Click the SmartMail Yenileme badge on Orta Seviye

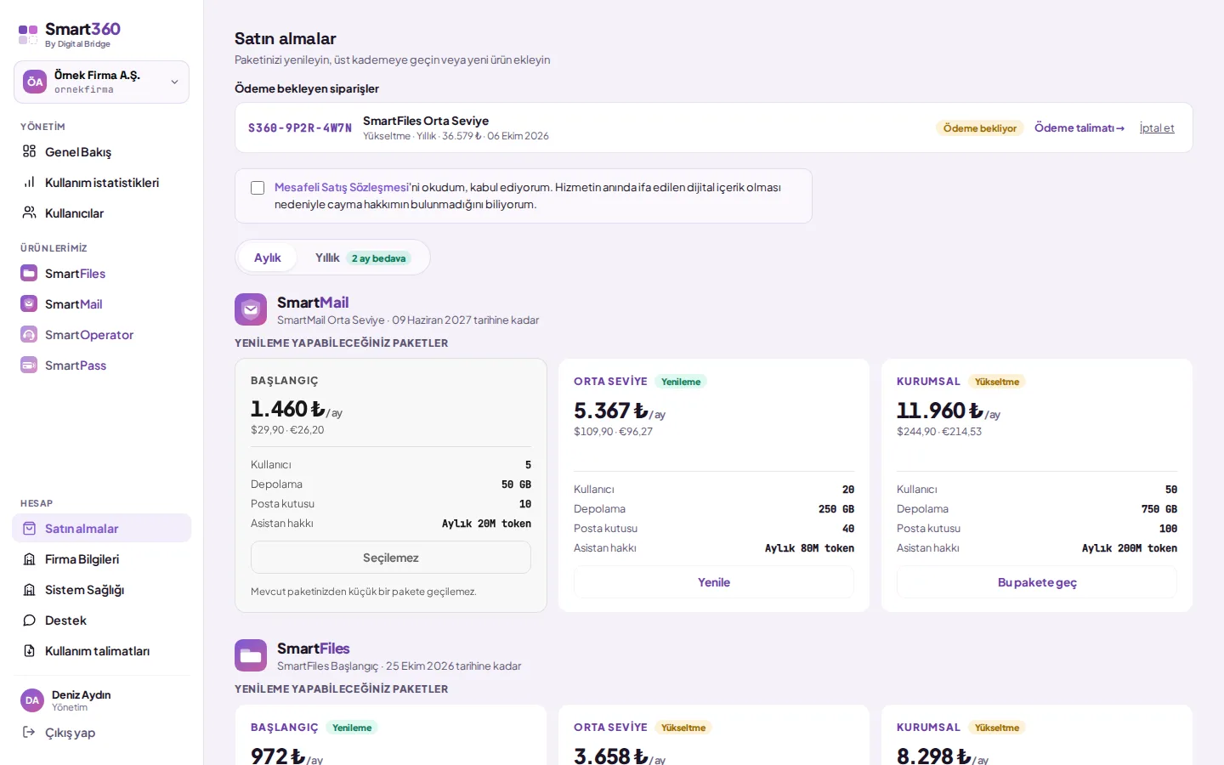pos(681,382)
